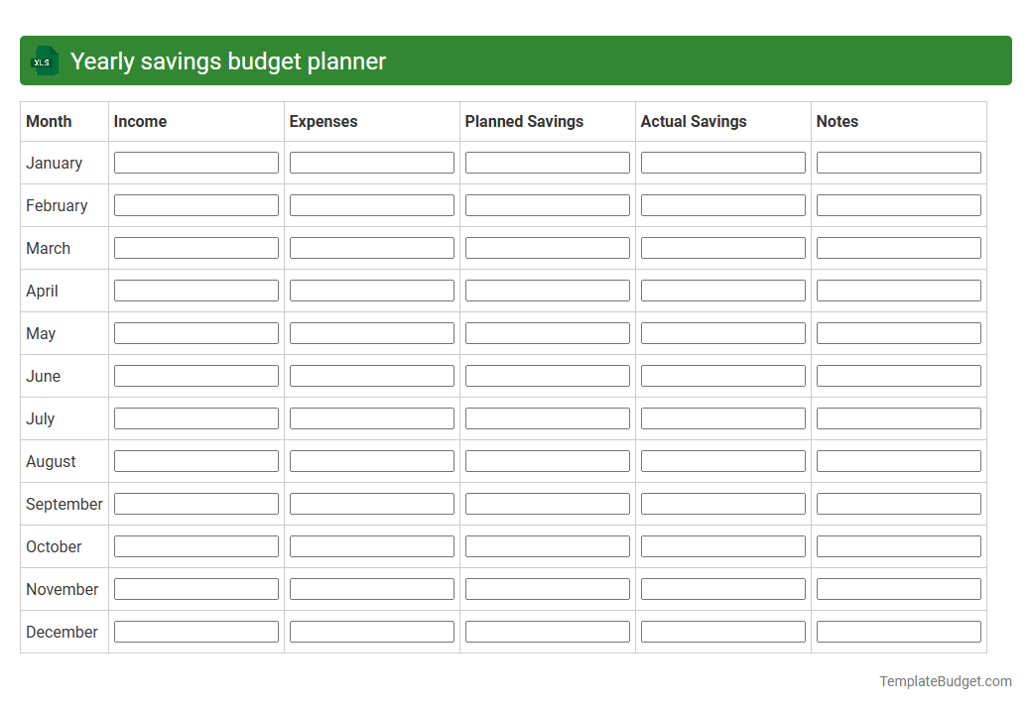Click the April Actual Savings field

click(x=722, y=290)
